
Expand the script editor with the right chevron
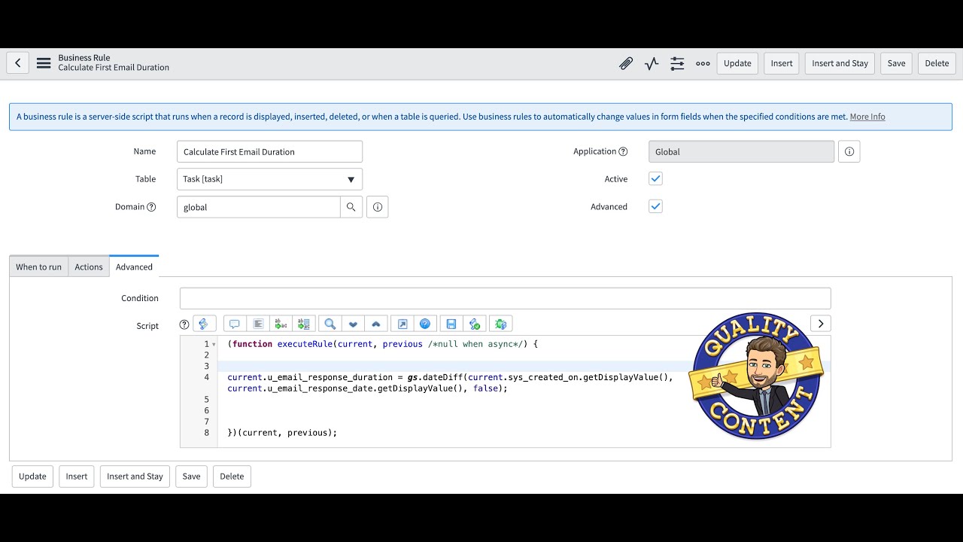tap(820, 323)
